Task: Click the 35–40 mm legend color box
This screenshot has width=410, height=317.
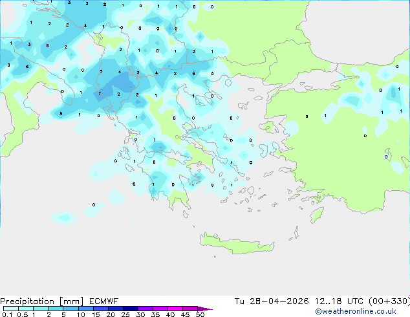Action: pos(160,309)
